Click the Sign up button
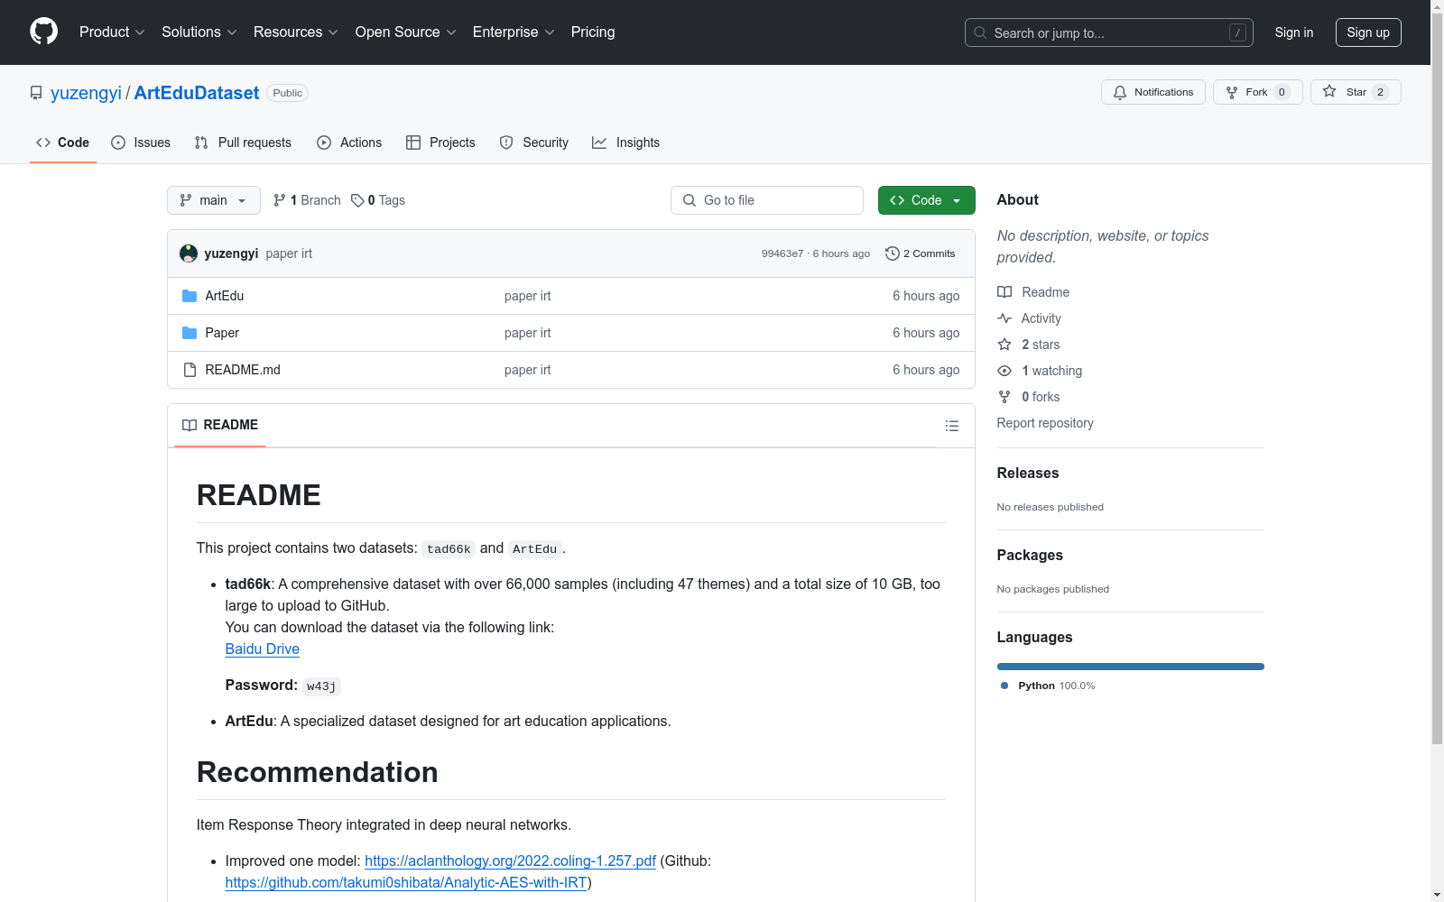The width and height of the screenshot is (1444, 902). click(1368, 32)
